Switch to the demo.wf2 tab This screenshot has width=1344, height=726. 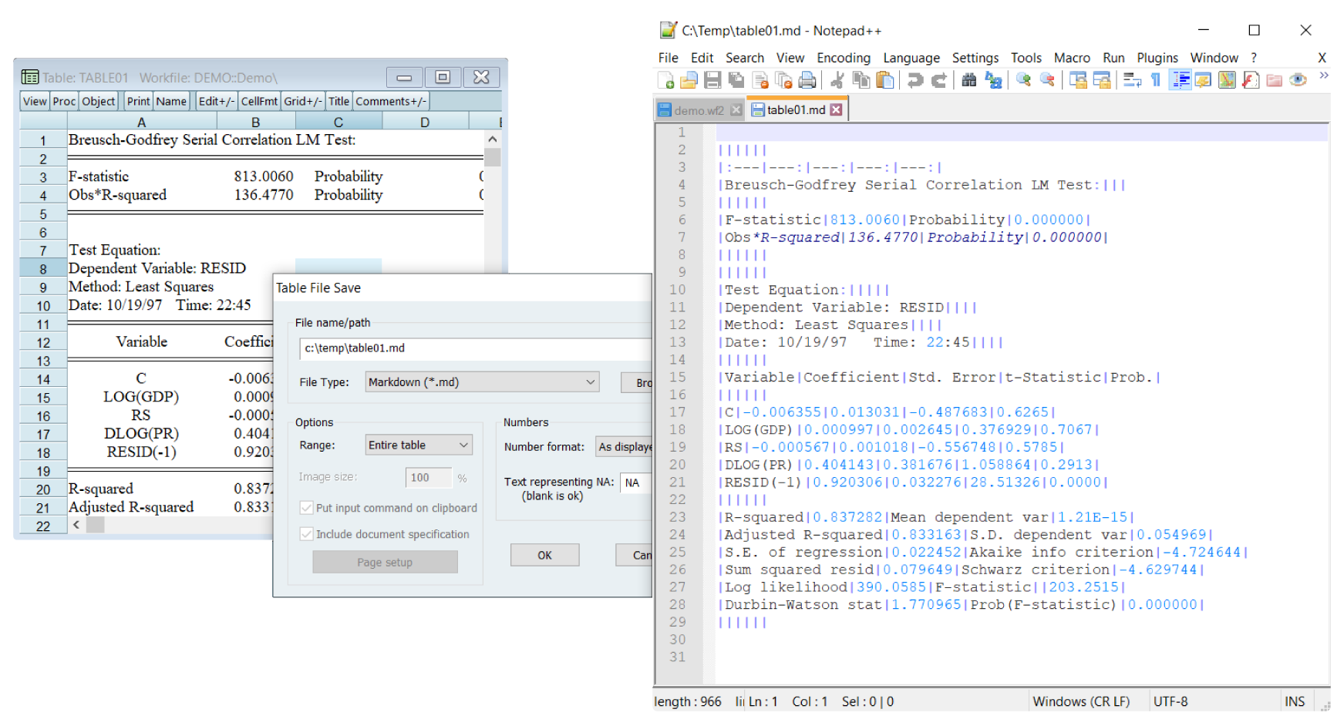(699, 110)
